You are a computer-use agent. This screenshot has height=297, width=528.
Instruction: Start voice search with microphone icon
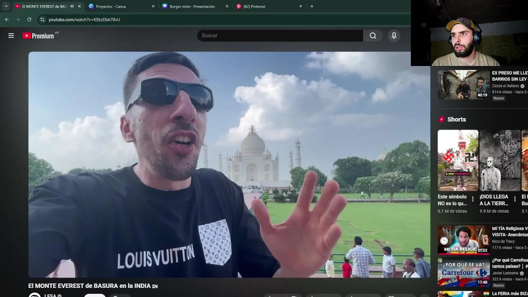pos(394,35)
